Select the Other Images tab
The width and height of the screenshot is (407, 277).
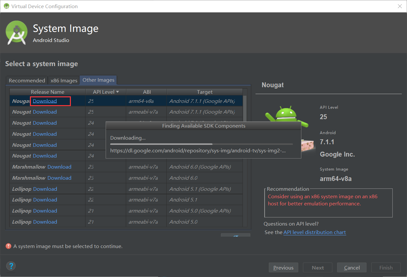tap(98, 80)
